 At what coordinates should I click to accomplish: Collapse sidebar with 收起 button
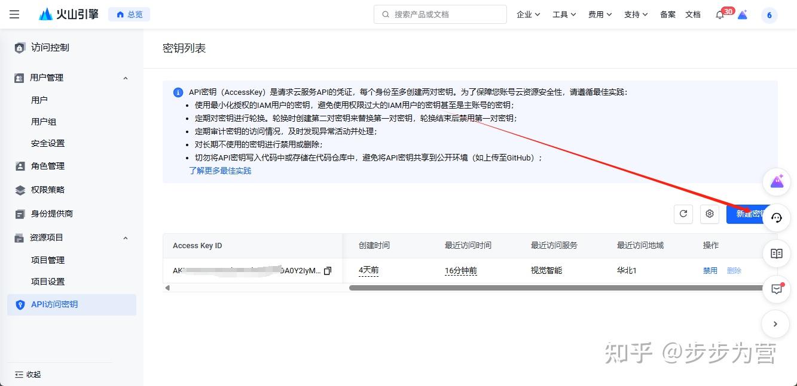tap(28, 375)
